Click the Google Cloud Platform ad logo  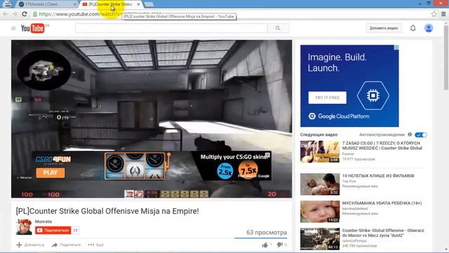pyautogui.click(x=339, y=116)
